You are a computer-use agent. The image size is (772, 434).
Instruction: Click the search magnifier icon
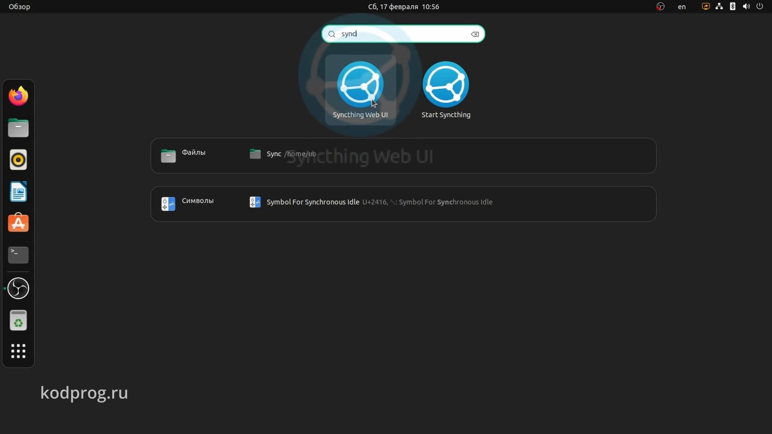(332, 34)
